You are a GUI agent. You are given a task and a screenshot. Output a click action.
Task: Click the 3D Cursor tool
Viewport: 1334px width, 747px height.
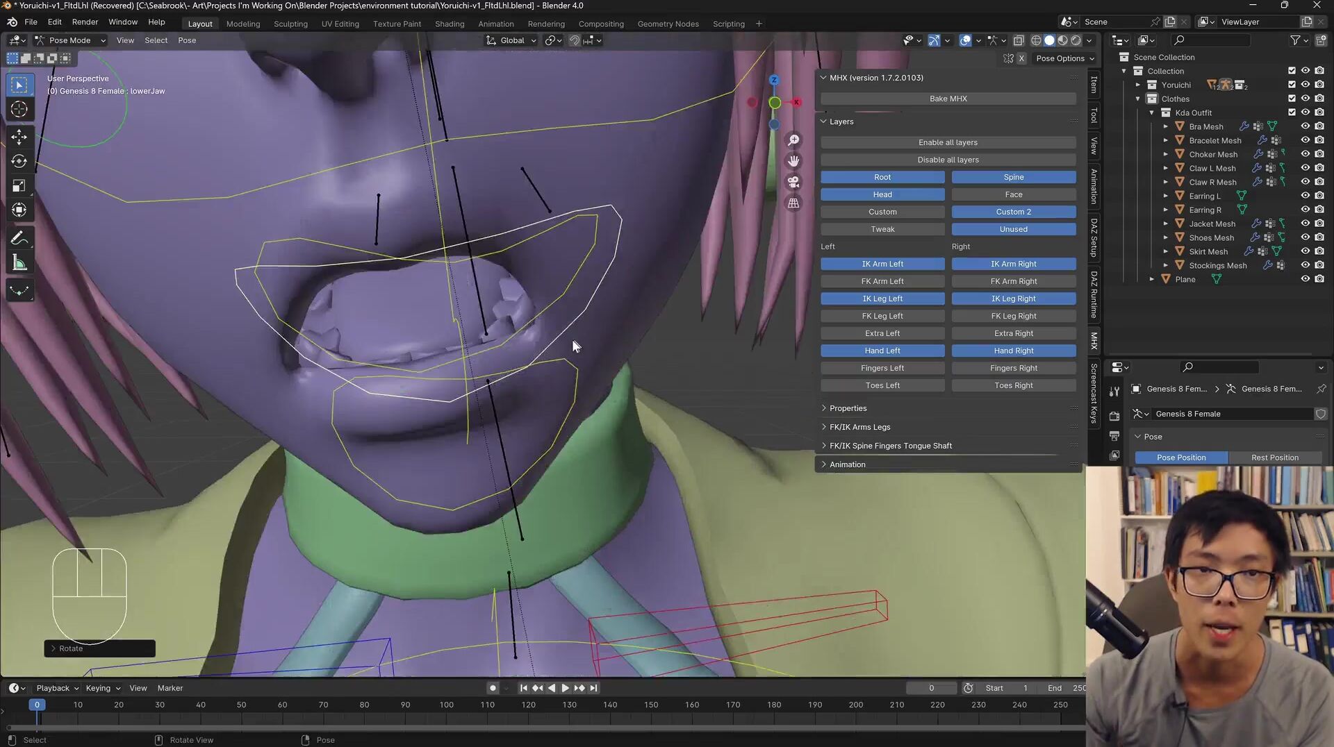(19, 109)
